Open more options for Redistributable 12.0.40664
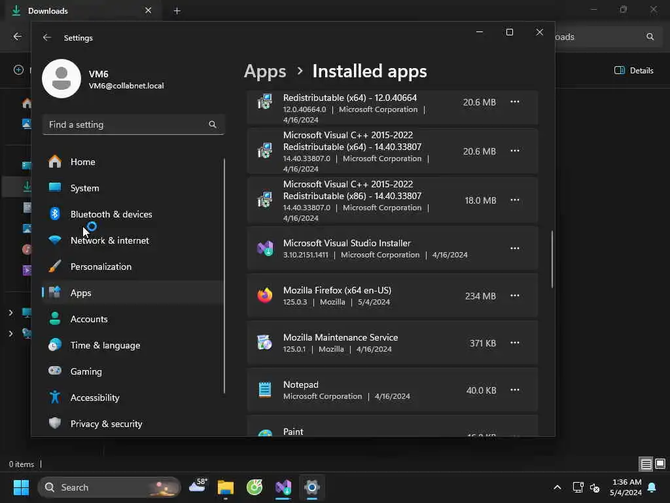670x503 pixels. (x=514, y=102)
